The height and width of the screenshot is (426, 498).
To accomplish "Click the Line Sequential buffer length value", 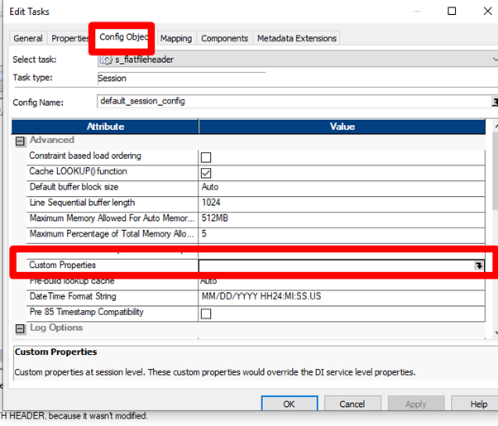I will click(342, 203).
